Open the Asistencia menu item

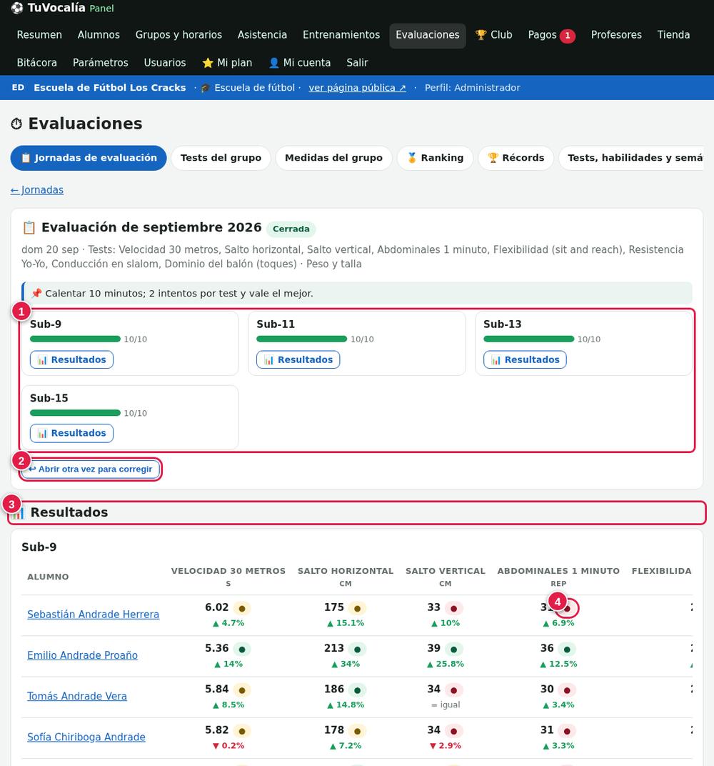point(262,35)
